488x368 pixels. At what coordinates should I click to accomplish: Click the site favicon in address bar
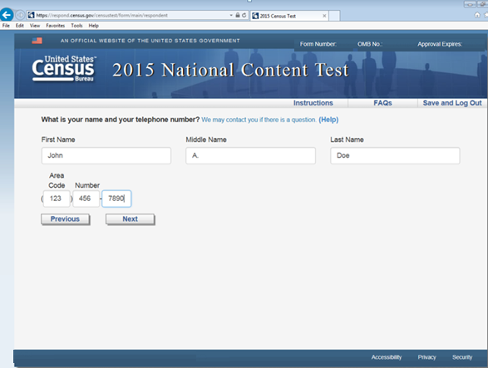coord(31,15)
